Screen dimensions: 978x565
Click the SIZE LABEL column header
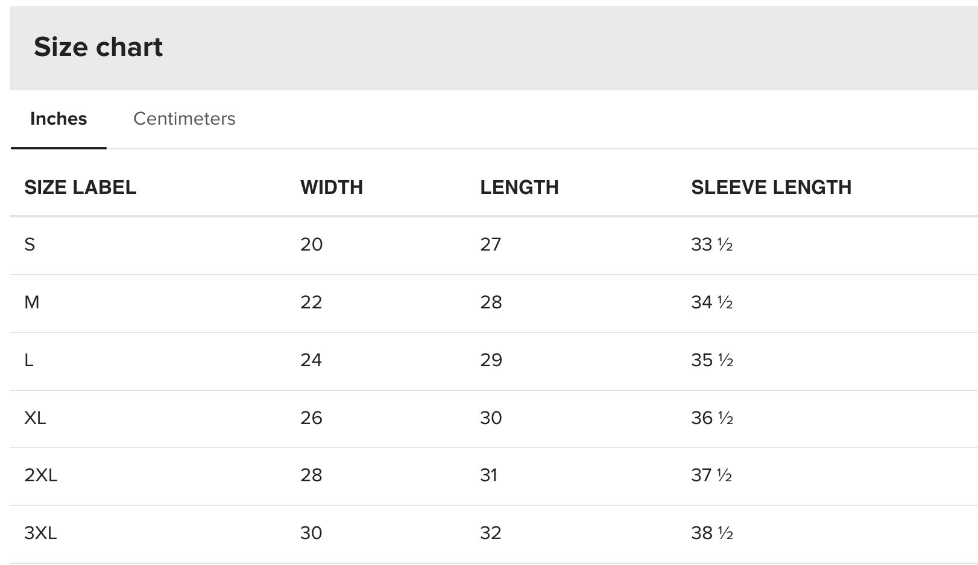[80, 187]
